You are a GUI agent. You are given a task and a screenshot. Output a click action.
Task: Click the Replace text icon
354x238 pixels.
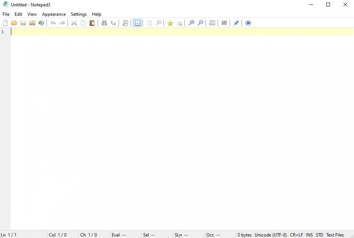point(113,23)
